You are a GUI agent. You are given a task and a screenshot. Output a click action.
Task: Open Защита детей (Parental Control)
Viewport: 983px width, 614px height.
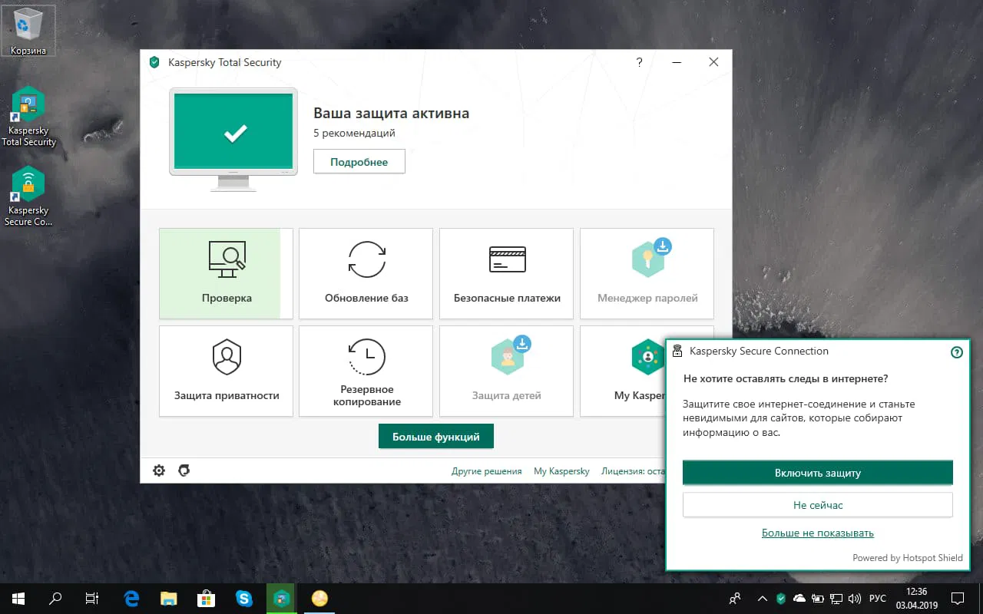click(506, 371)
